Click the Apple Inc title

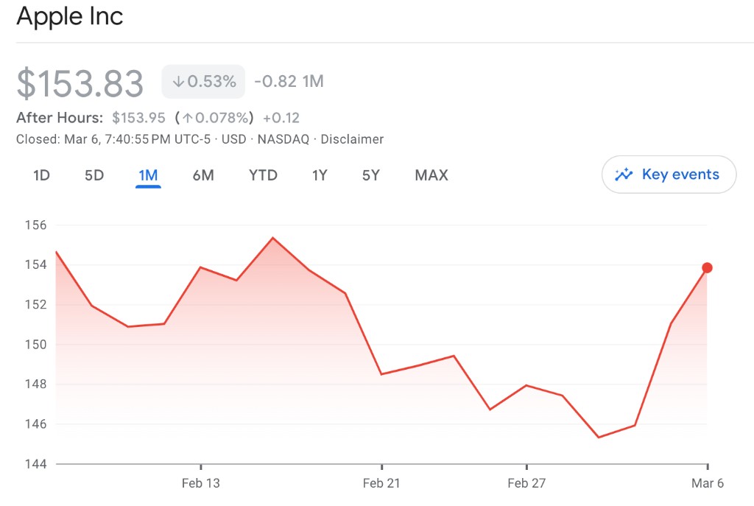coord(69,16)
